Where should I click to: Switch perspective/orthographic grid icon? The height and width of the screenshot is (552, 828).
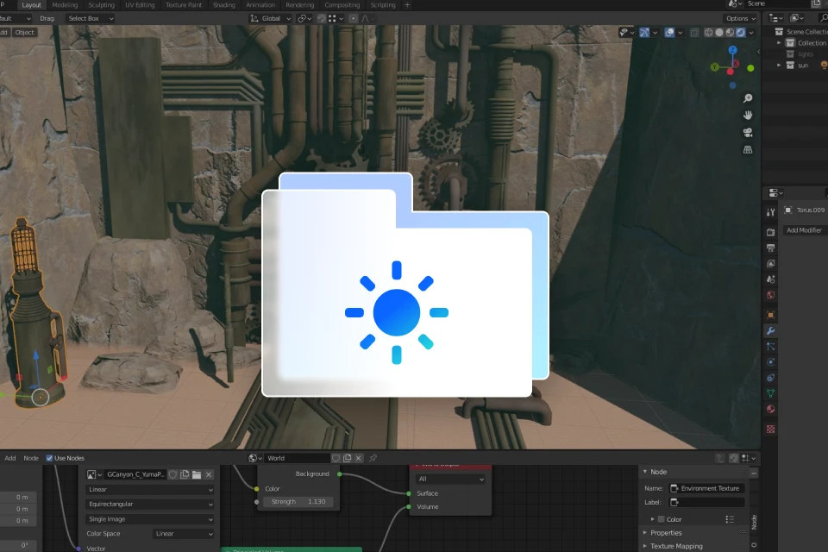pos(748,150)
